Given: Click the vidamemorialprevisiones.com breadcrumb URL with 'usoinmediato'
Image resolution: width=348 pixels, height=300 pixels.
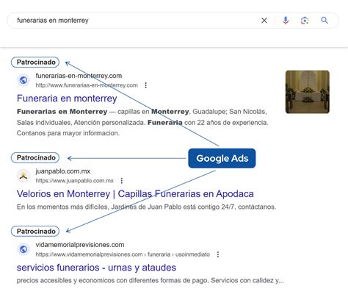Looking at the screenshot, I should tap(123, 254).
